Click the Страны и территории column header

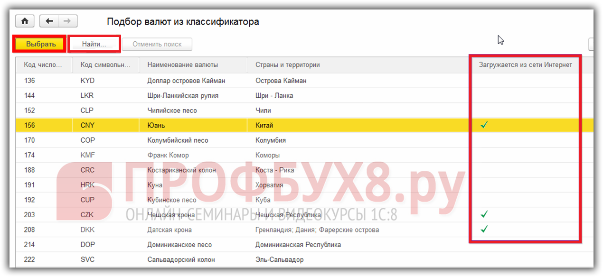(288, 65)
